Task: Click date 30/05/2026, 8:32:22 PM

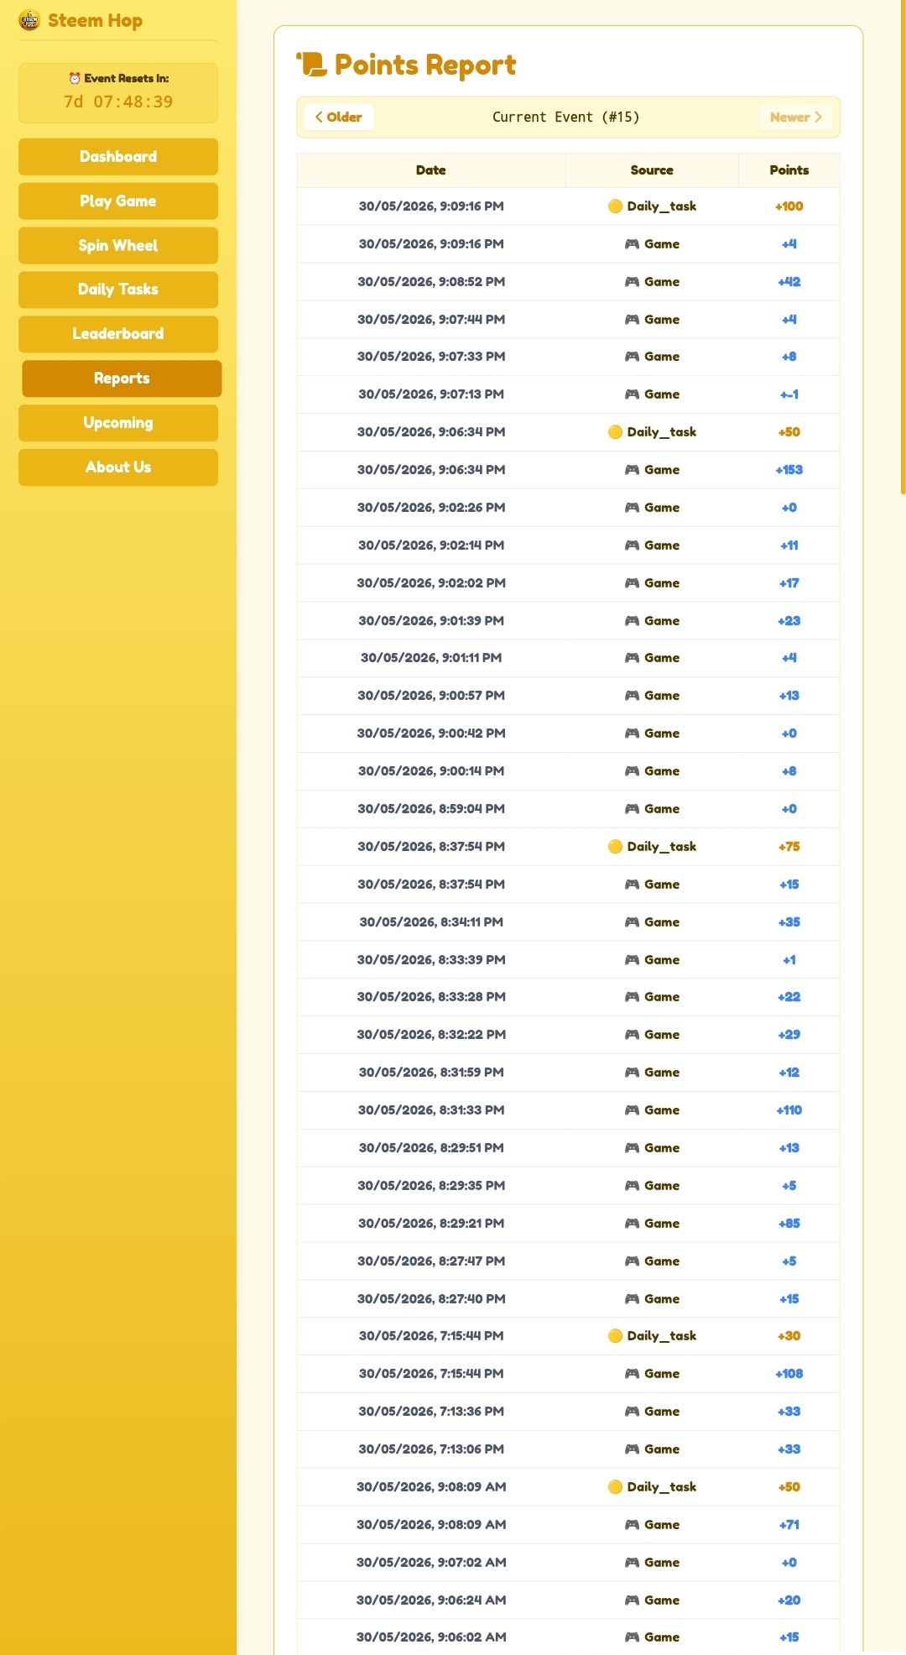Action: tap(431, 1035)
